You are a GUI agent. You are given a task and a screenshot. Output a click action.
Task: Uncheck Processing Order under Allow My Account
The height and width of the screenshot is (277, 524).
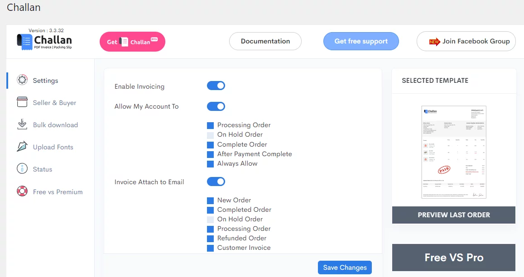210,126
